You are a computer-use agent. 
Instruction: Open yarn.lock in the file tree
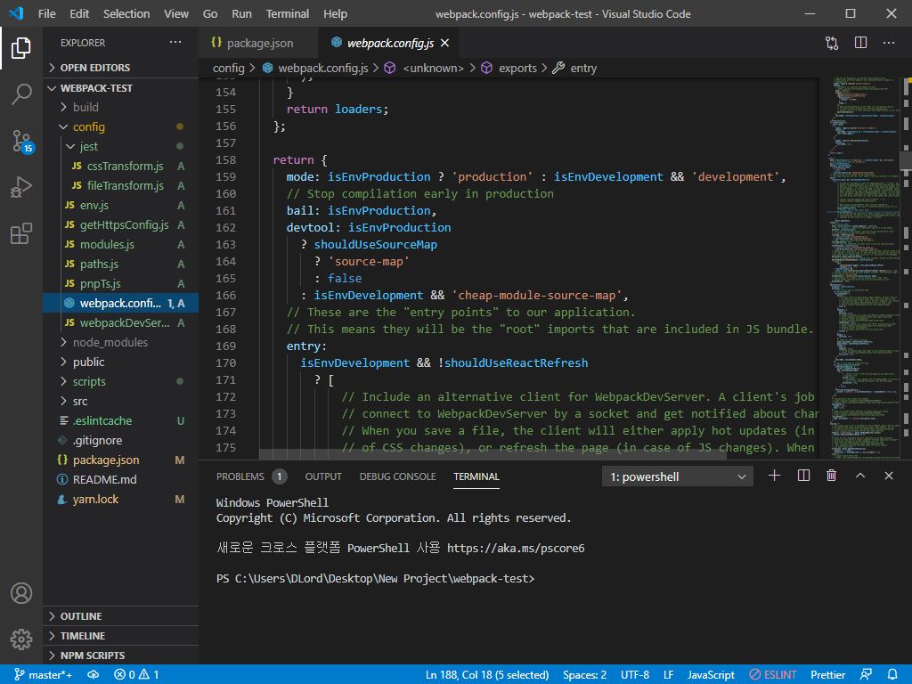(x=120, y=499)
